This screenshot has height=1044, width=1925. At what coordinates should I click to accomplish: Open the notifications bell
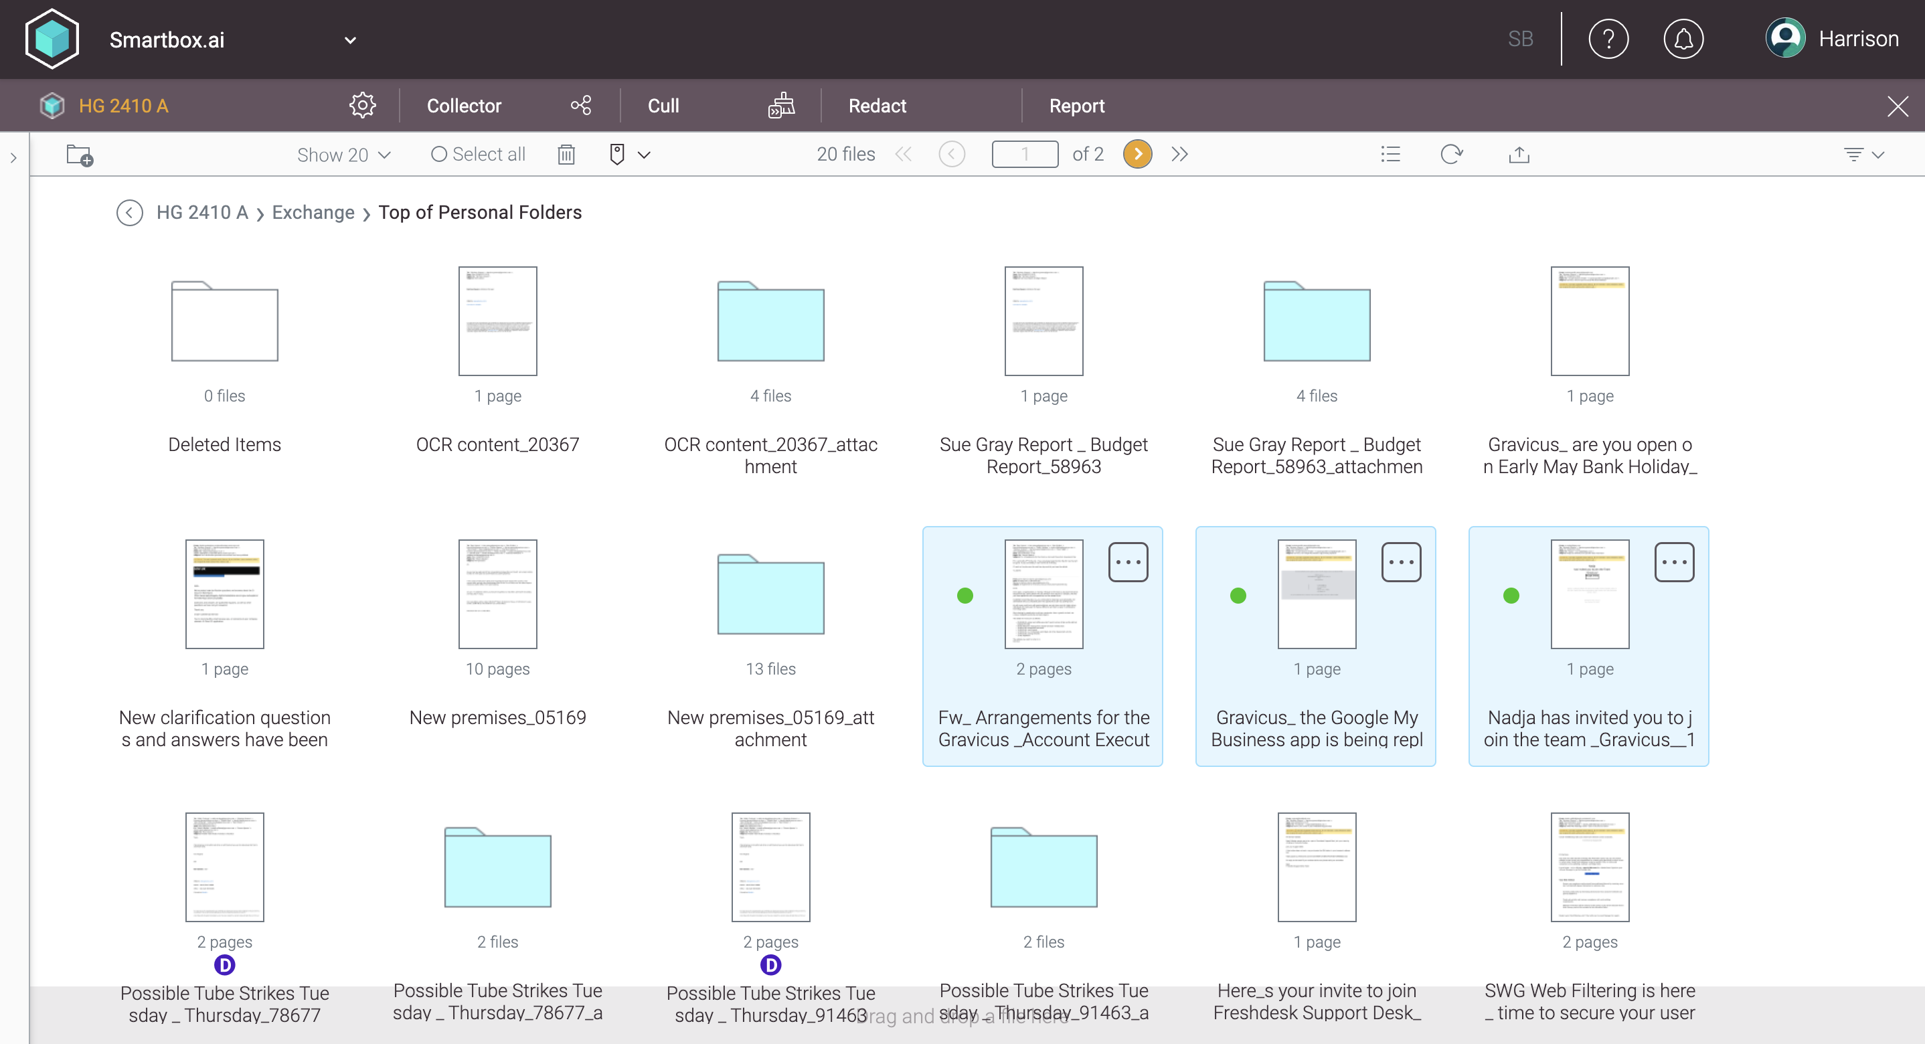coord(1683,39)
